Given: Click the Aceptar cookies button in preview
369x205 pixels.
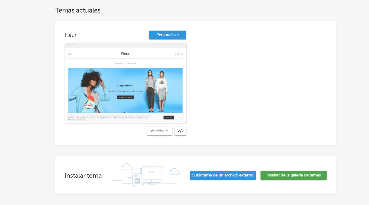Looking at the screenshot, I should coord(169,118).
